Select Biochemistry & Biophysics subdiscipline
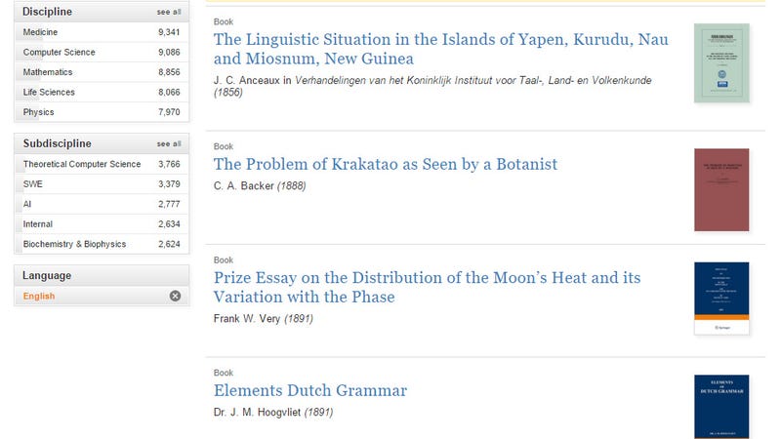 click(x=102, y=244)
